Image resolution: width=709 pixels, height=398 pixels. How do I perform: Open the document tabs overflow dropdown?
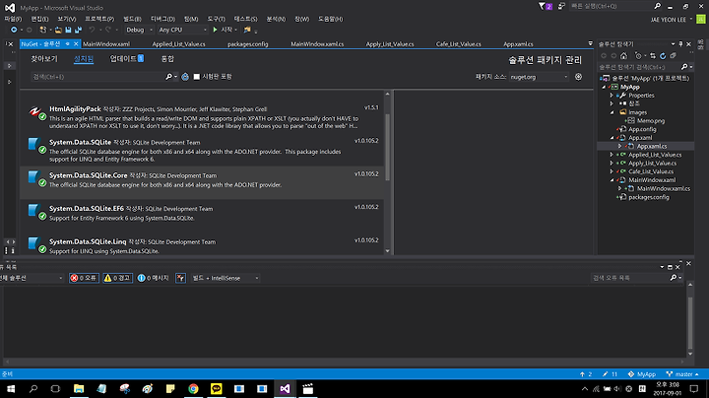point(590,44)
